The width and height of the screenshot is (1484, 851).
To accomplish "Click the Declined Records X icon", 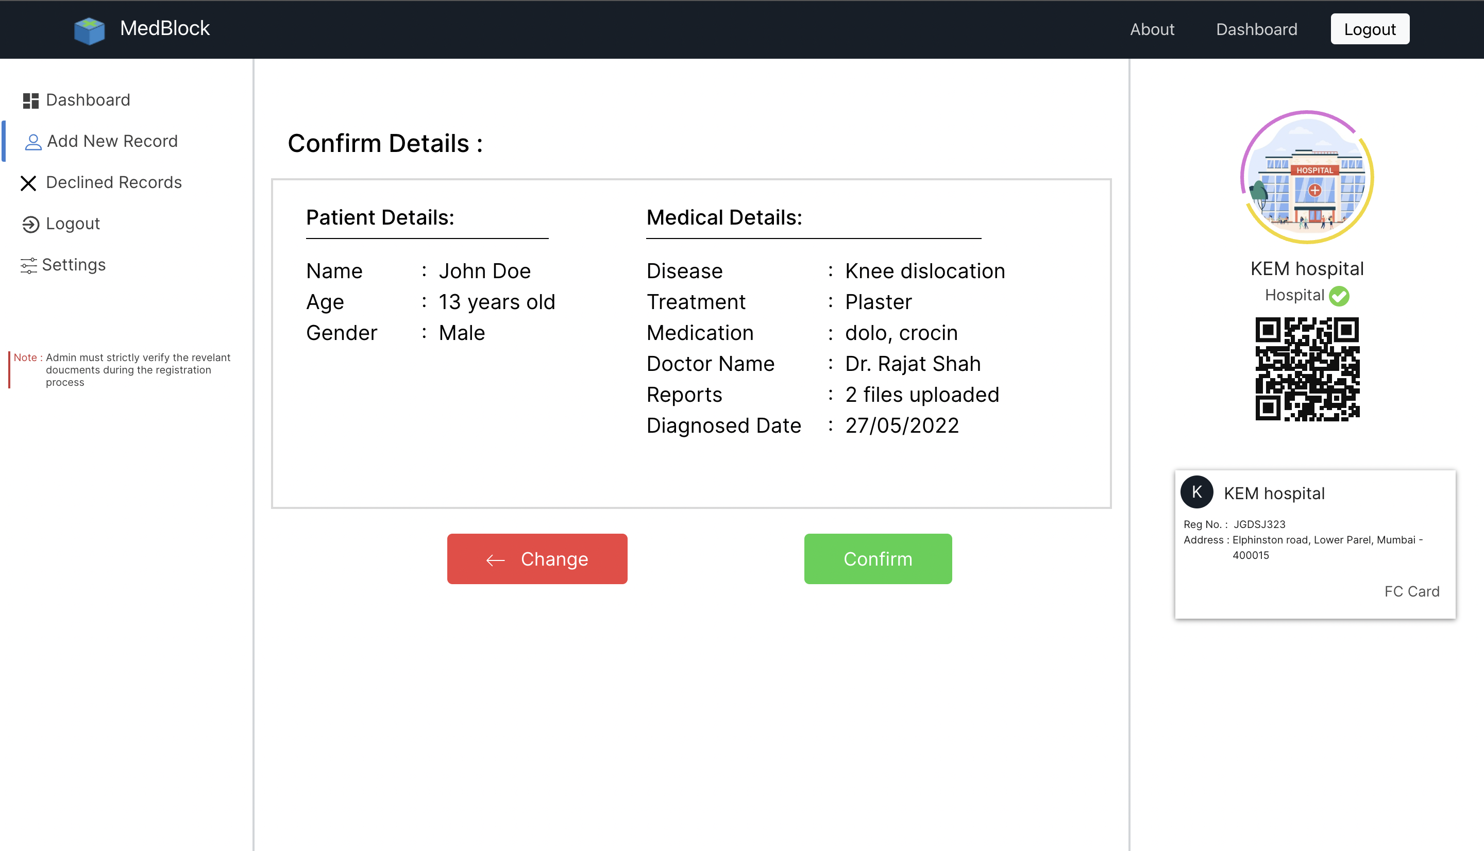I will click(28, 183).
